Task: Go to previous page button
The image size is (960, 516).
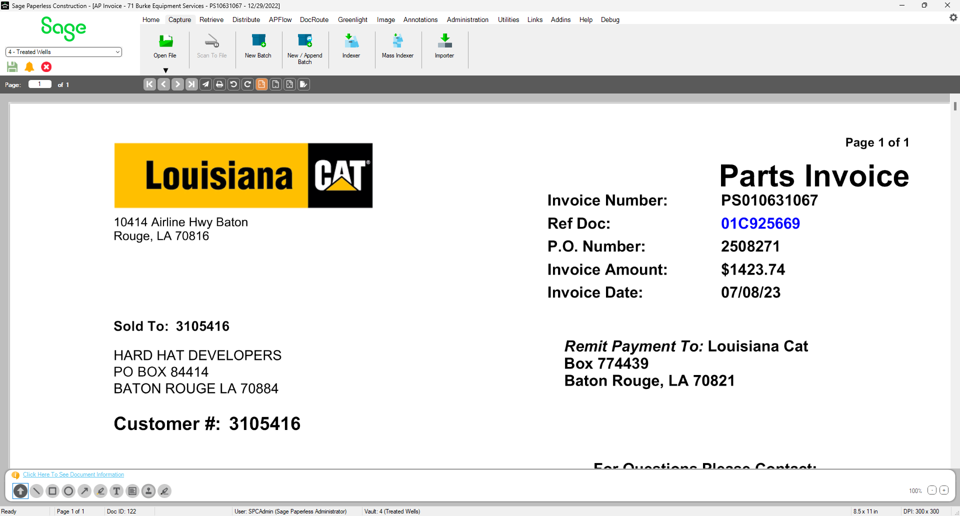Action: coord(163,84)
